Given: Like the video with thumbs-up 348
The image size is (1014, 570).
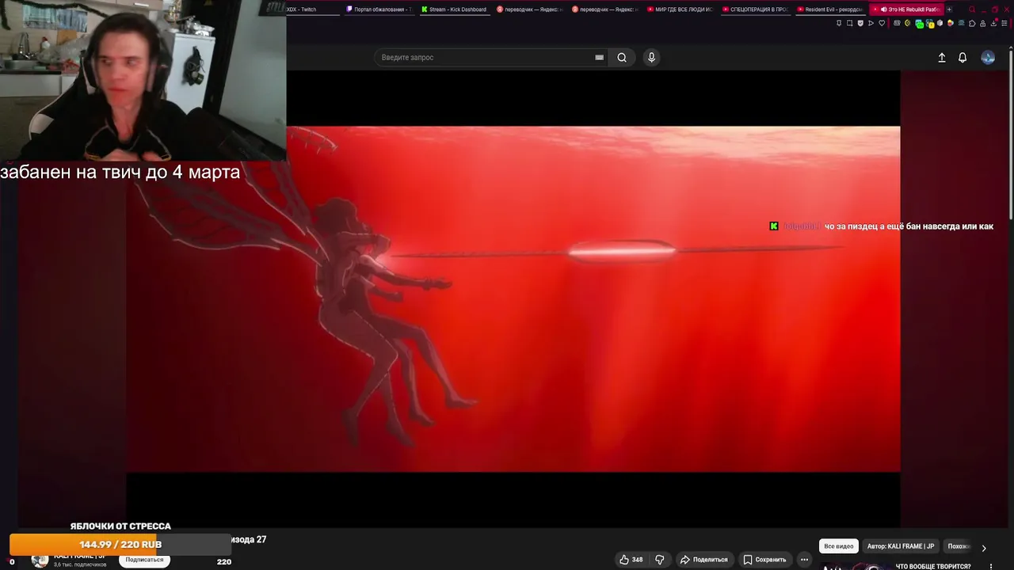Looking at the screenshot, I should pos(631,559).
